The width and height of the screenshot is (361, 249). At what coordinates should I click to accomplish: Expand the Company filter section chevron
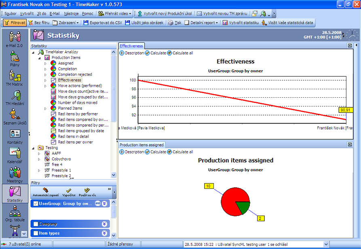[x=104, y=224]
